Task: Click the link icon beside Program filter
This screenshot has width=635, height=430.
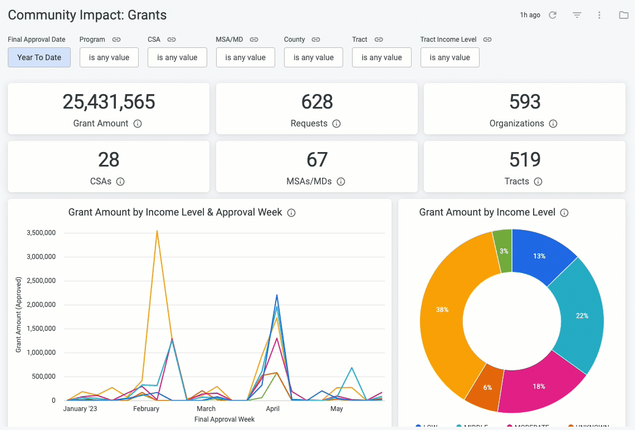Action: point(116,40)
